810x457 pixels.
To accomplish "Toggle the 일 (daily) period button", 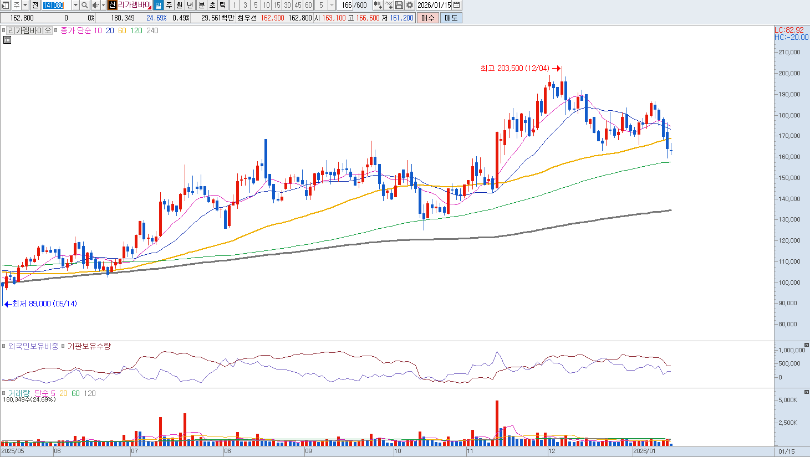I will (x=158, y=5).
